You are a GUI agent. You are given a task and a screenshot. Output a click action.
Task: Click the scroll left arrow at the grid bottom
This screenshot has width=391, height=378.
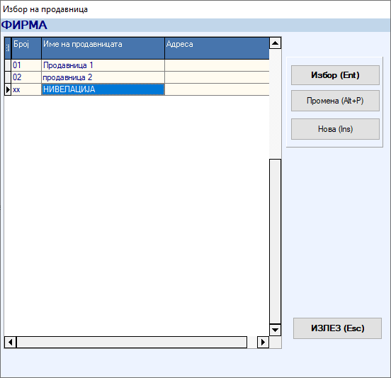click(x=10, y=342)
